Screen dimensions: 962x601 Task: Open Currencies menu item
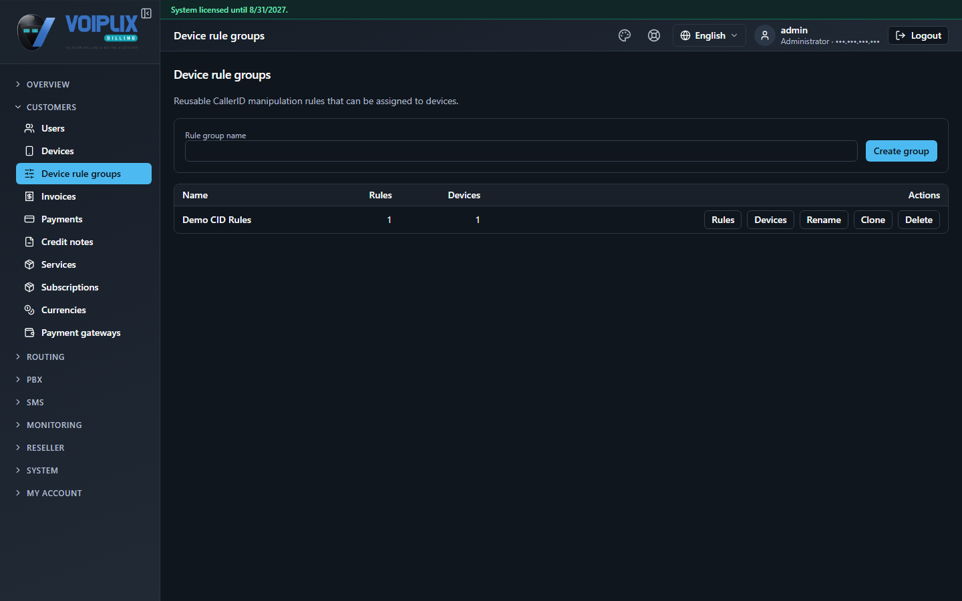[x=84, y=310]
